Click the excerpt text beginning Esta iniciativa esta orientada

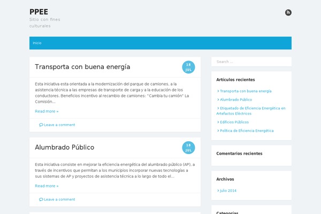coord(112,93)
